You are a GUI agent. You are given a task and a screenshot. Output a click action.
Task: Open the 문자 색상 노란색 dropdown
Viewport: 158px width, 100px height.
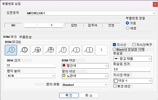85,76
